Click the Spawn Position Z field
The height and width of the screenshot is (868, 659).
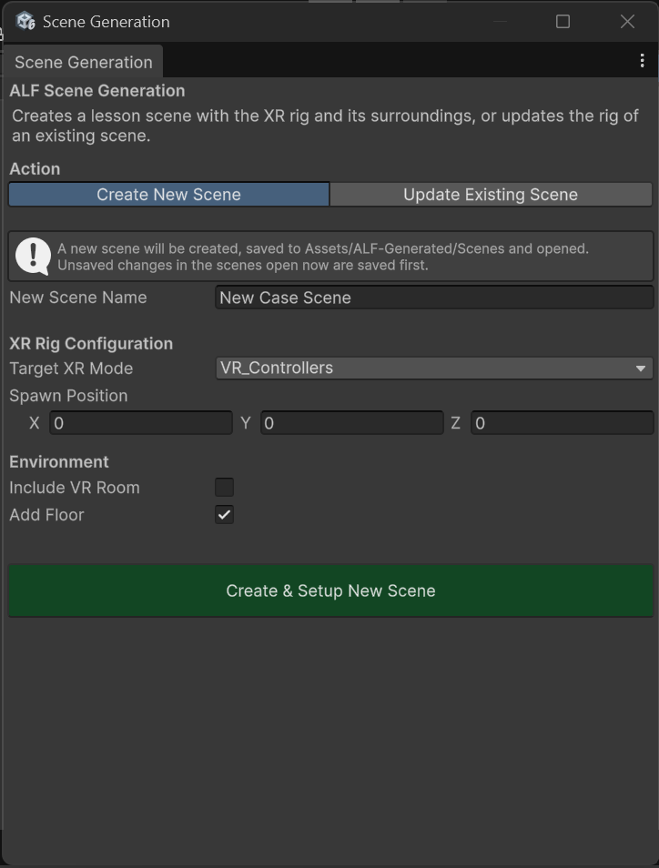tap(563, 423)
